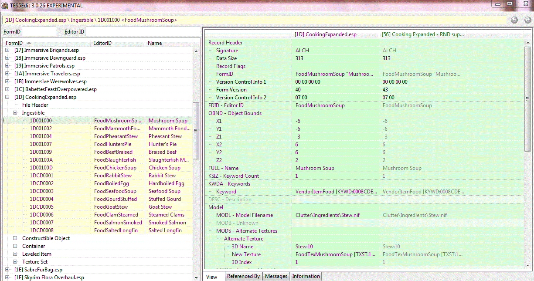Viewport: 534px width, 281px height.
Task: Expand Immersive Werewolves.esp plugin node
Action: [x=7, y=81]
